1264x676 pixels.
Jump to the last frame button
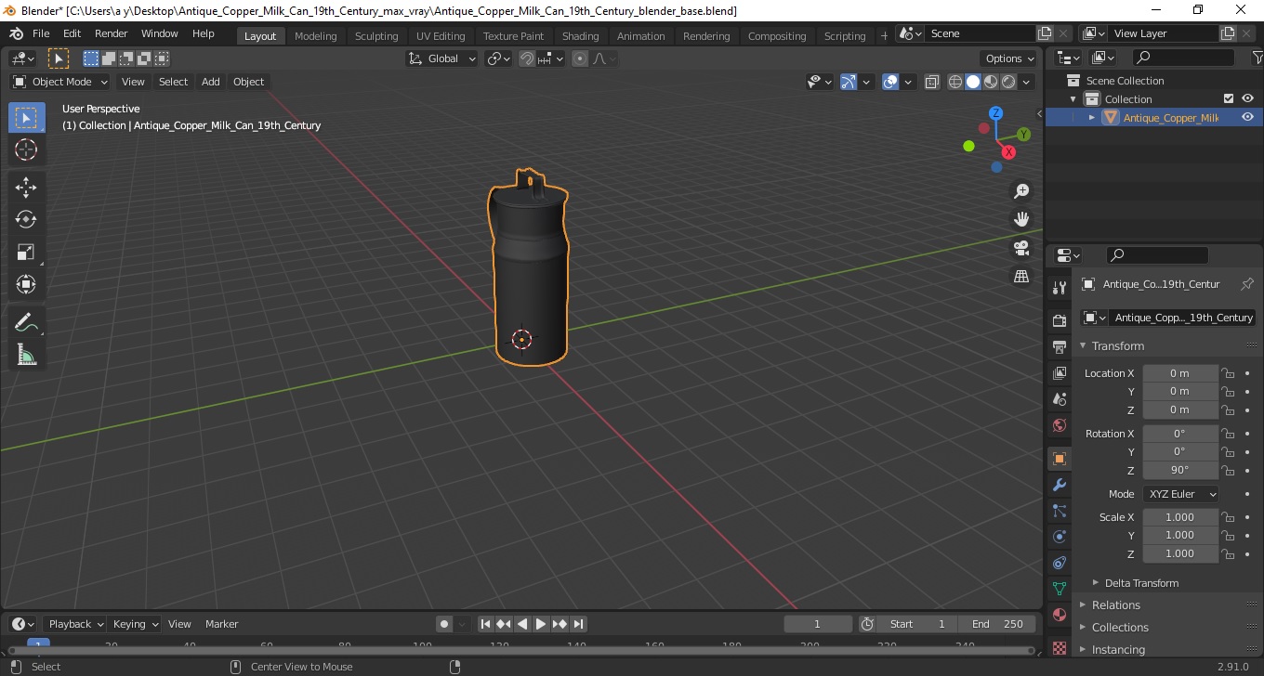578,624
